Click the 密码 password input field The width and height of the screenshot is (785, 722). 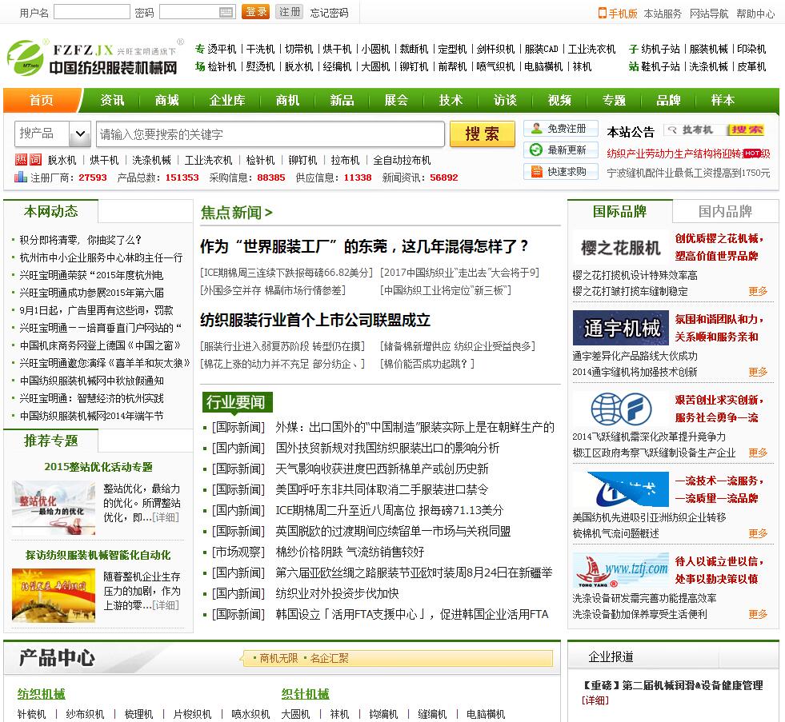coord(196,12)
